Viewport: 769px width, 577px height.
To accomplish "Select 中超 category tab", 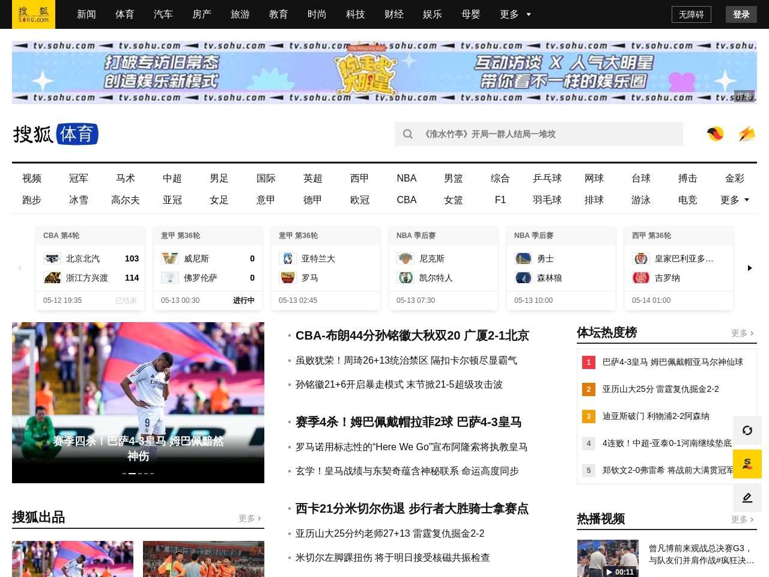I will tap(172, 179).
